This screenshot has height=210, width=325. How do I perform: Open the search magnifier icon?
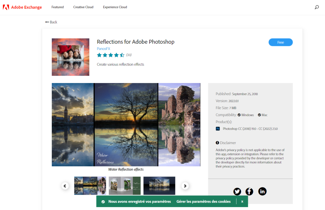click(x=316, y=7)
